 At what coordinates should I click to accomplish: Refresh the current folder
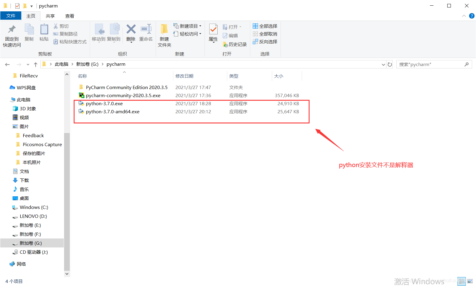[390, 65]
